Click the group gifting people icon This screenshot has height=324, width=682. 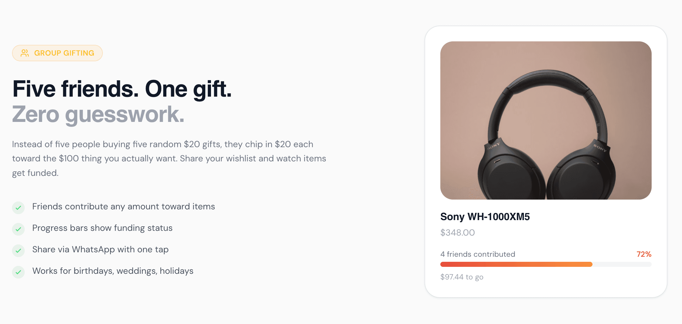pos(24,53)
